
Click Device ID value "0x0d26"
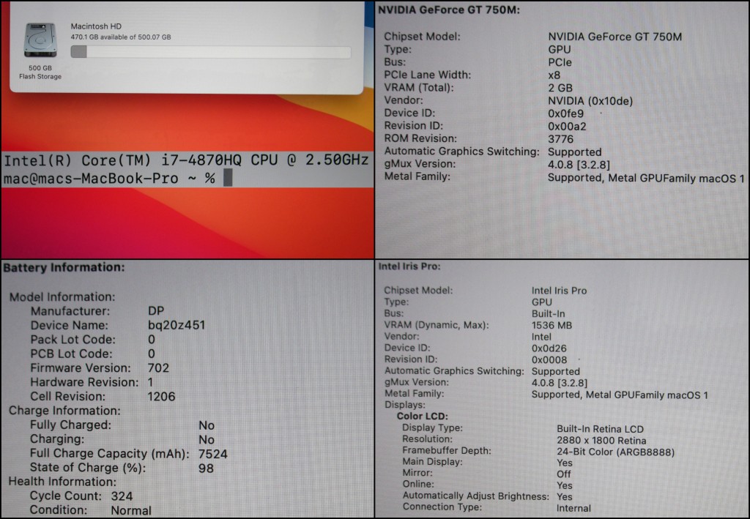tap(549, 348)
